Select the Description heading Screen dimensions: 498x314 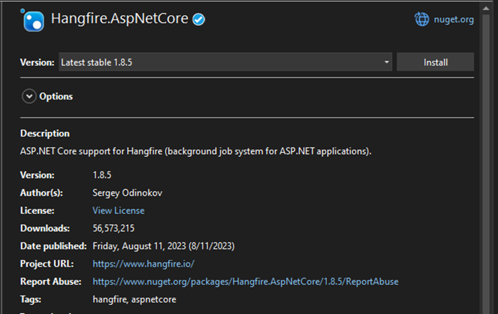click(44, 133)
